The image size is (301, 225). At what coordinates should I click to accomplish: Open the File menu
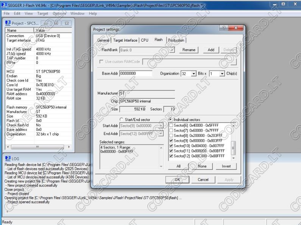pyautogui.click(x=6, y=13)
